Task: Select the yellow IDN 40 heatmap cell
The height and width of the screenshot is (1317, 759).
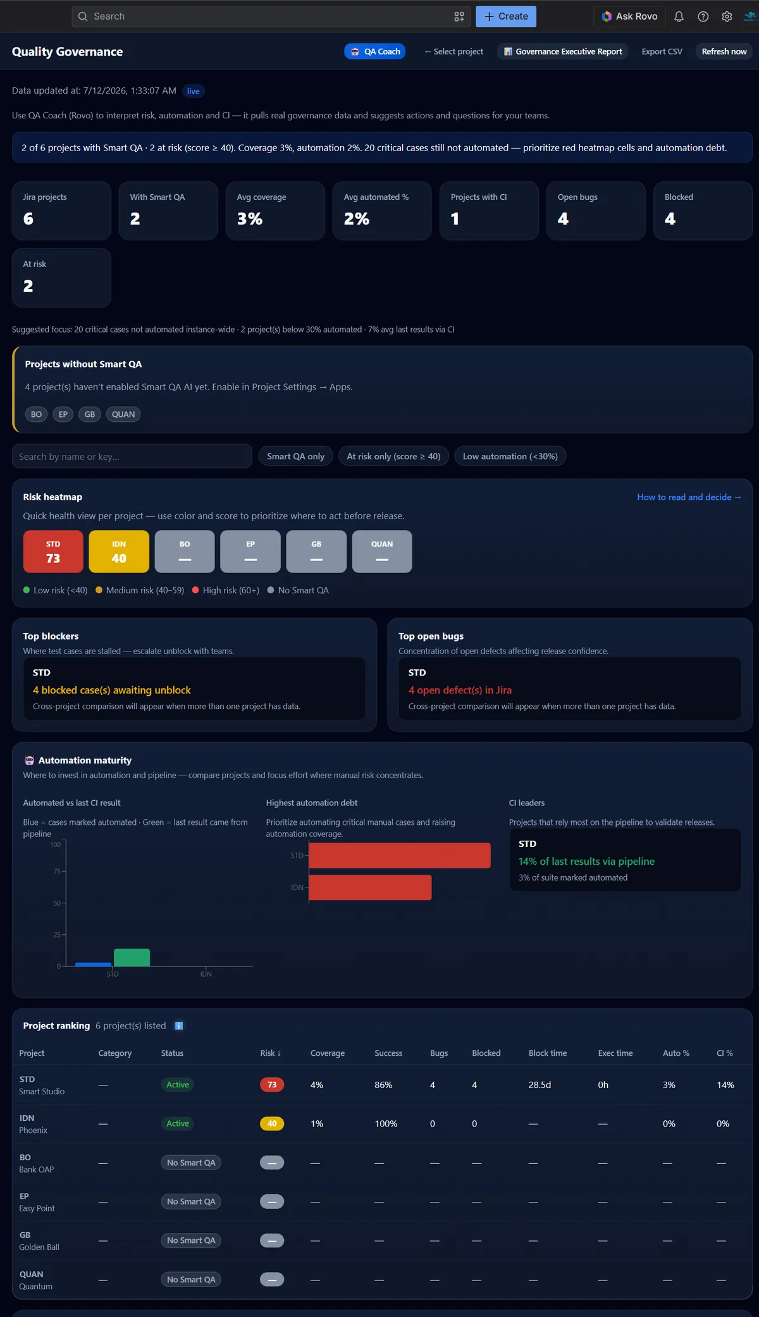Action: [119, 552]
